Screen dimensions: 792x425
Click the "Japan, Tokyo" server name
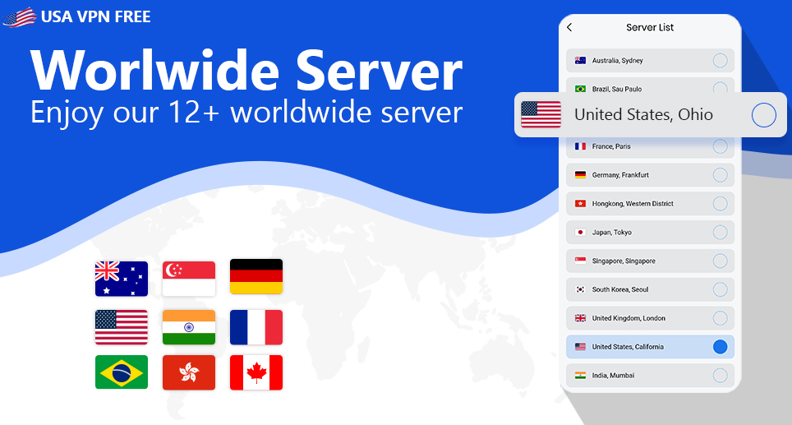pyautogui.click(x=612, y=233)
